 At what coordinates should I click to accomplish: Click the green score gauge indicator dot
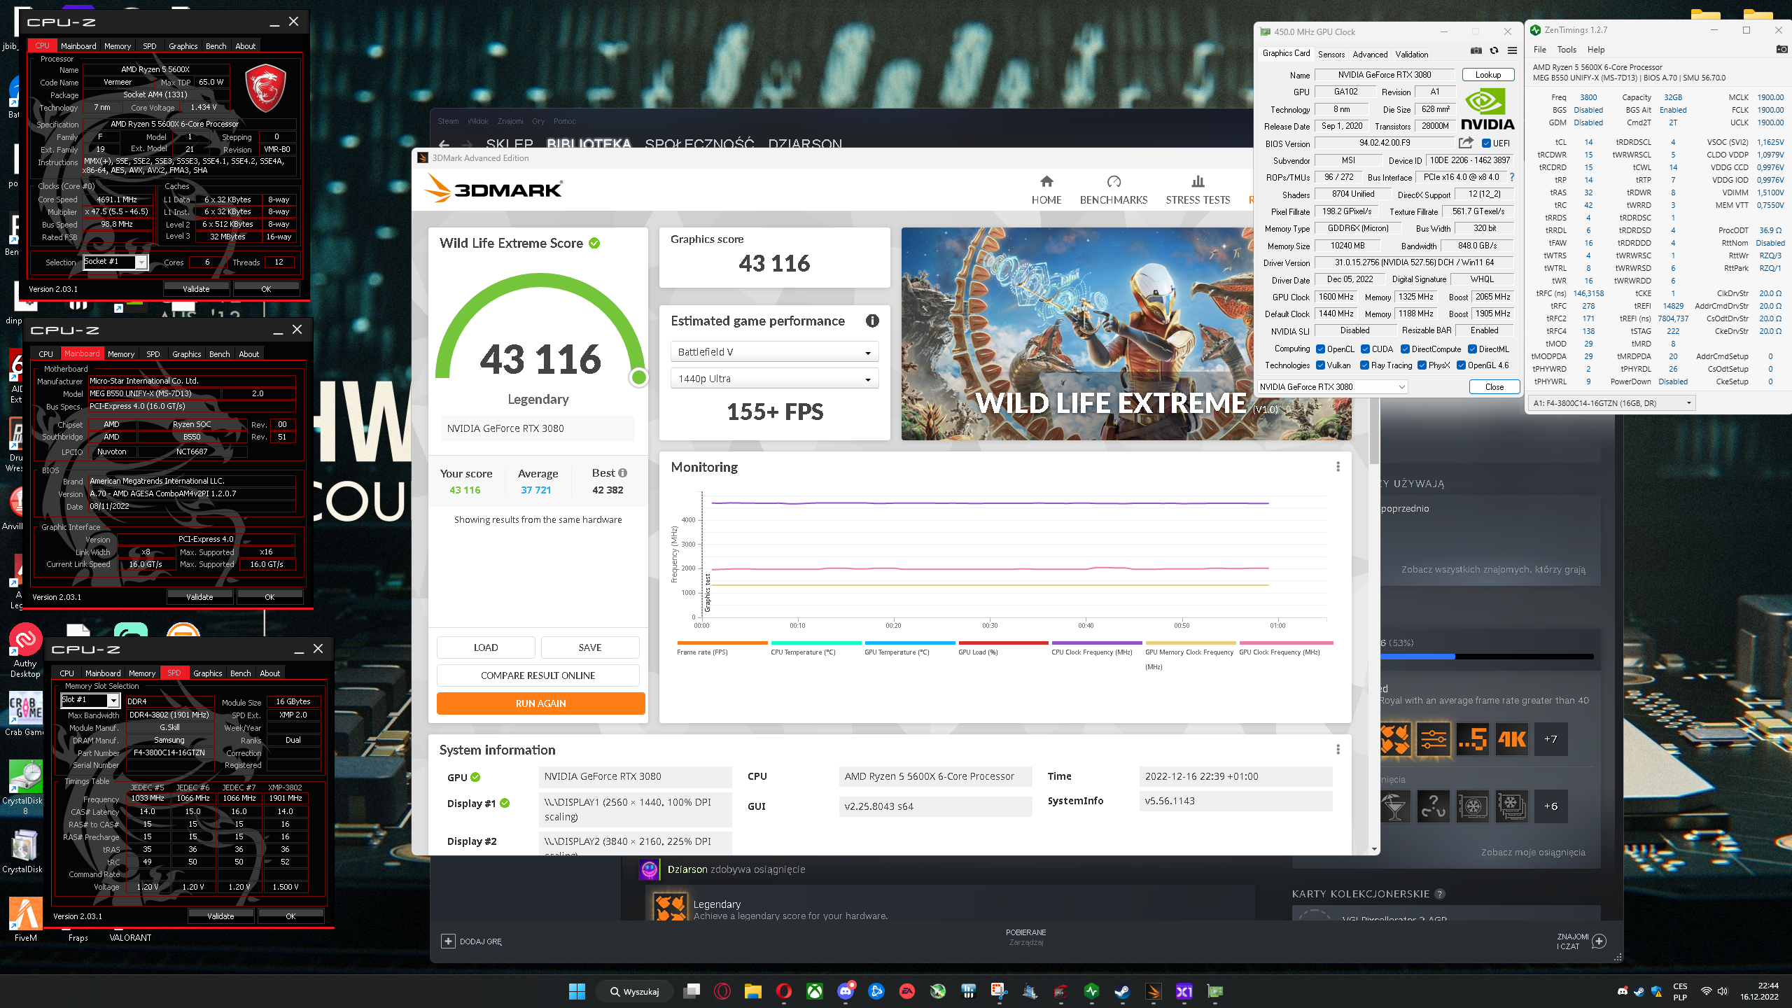pos(638,377)
